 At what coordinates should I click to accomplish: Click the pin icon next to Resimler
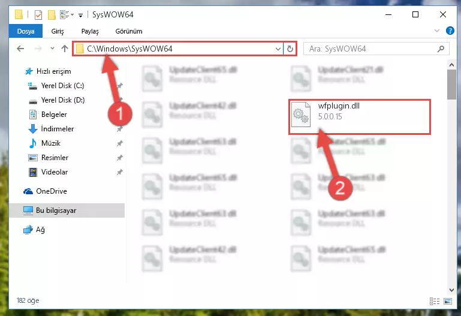119,158
